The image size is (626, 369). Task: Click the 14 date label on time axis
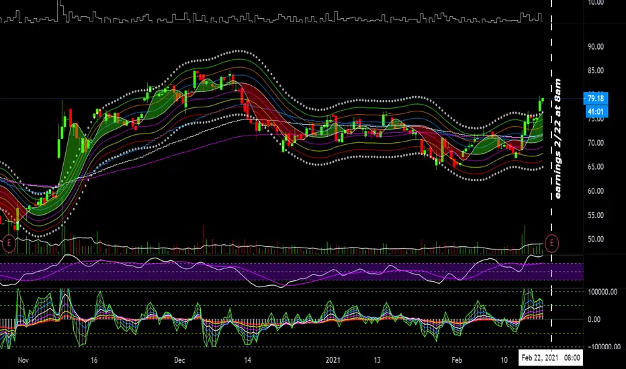(x=248, y=360)
